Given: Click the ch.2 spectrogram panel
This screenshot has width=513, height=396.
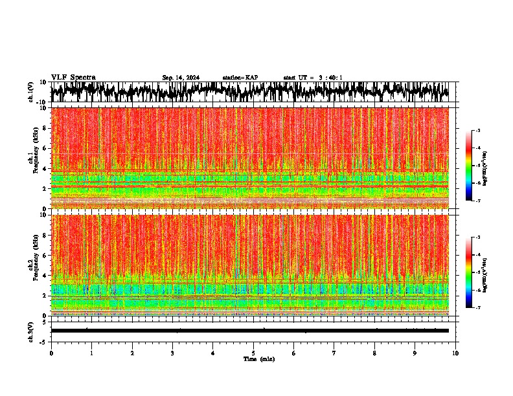Looking at the screenshot, I should point(250,265).
